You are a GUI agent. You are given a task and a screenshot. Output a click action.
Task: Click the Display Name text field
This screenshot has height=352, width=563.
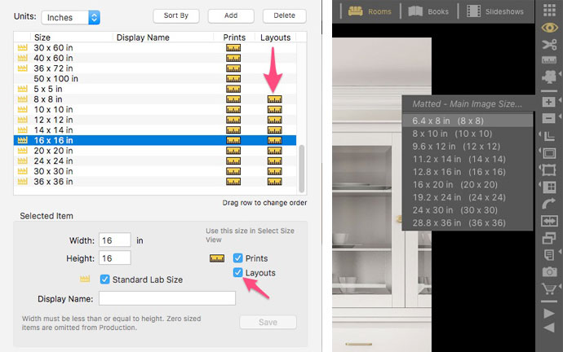click(167, 298)
